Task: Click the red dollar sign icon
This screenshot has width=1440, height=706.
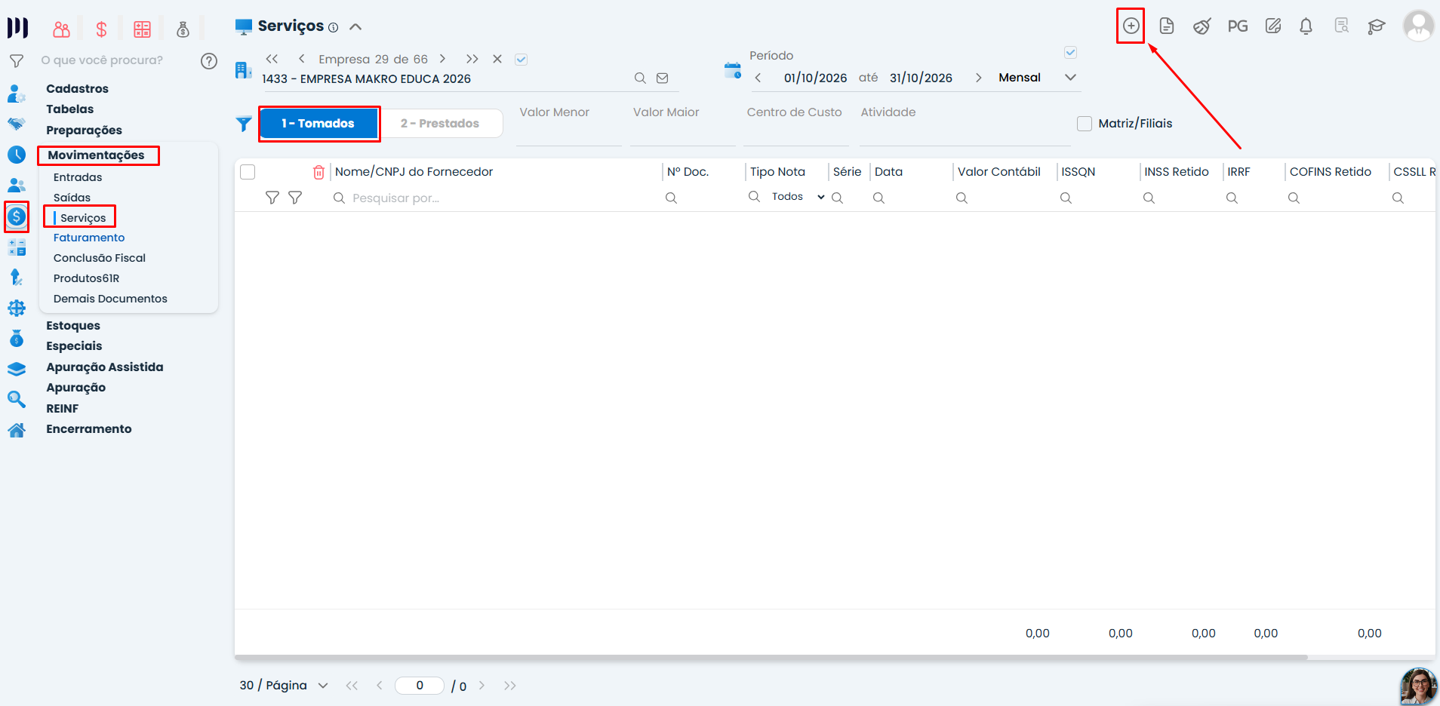Action: (101, 29)
